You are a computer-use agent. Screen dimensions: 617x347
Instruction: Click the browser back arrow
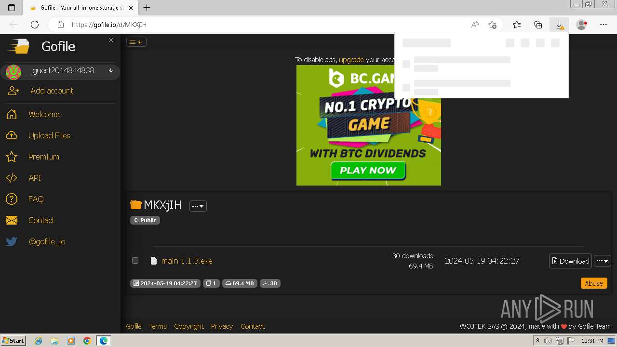click(x=13, y=25)
